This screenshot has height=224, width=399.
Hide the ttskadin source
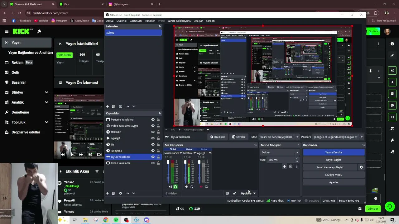[x=153, y=132]
